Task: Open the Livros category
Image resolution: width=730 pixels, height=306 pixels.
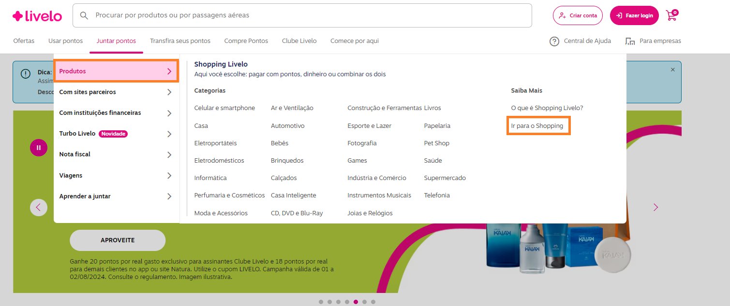Action: 432,108
